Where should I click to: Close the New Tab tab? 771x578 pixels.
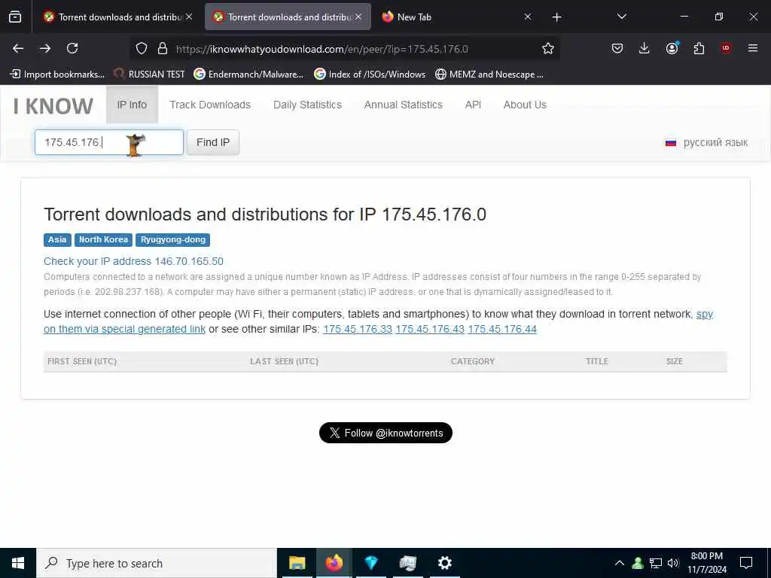tap(528, 17)
